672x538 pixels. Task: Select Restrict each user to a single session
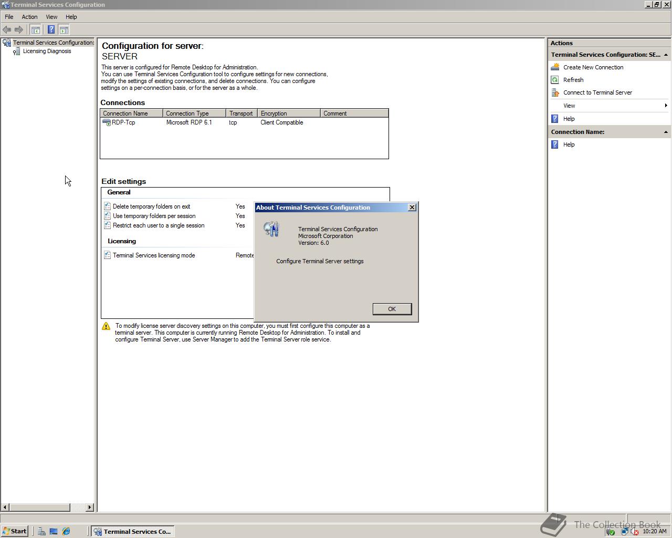click(x=159, y=225)
